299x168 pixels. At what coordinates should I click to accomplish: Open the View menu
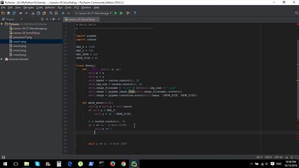(18, 7)
